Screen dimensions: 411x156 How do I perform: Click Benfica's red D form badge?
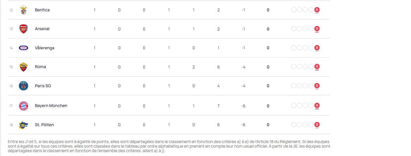pyautogui.click(x=317, y=10)
